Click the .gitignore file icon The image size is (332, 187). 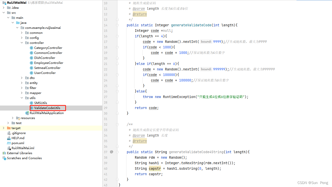[9, 133]
